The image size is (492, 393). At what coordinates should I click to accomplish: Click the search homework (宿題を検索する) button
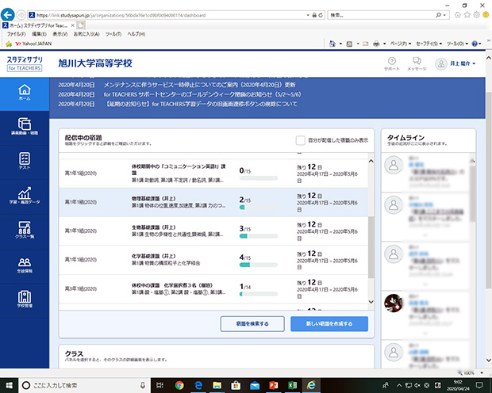click(x=252, y=324)
